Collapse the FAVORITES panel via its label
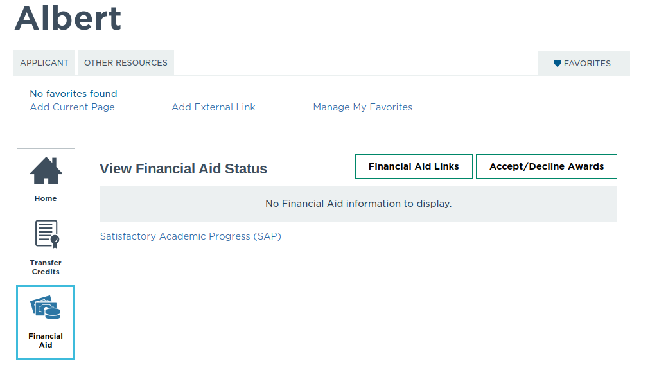Viewport: 650px width, 370px height. click(x=587, y=64)
